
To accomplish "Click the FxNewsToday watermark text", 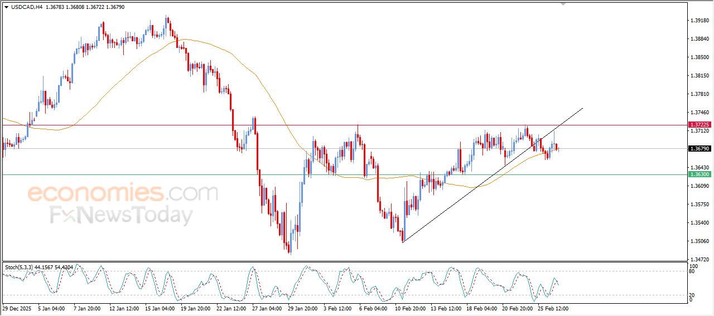I will (x=121, y=215).
